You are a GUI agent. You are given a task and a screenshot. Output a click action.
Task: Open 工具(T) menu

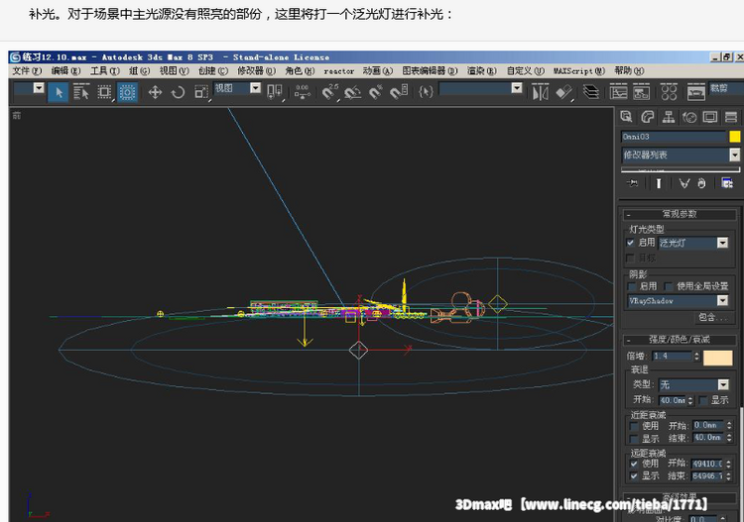104,70
